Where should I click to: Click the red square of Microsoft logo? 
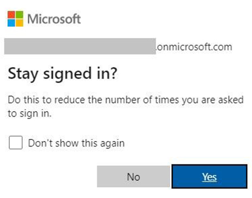pos(11,15)
